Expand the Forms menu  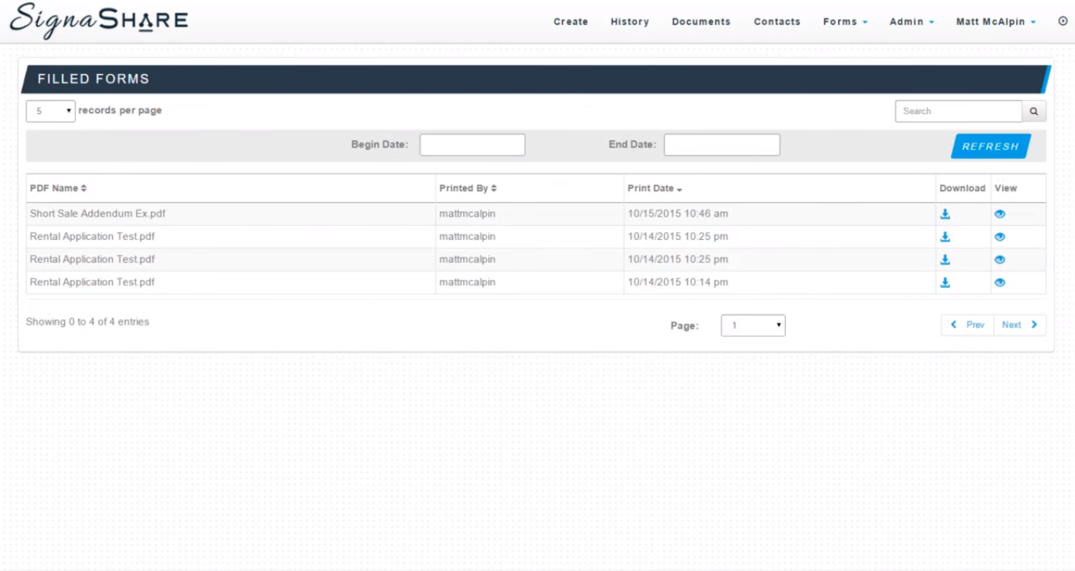pyautogui.click(x=845, y=22)
